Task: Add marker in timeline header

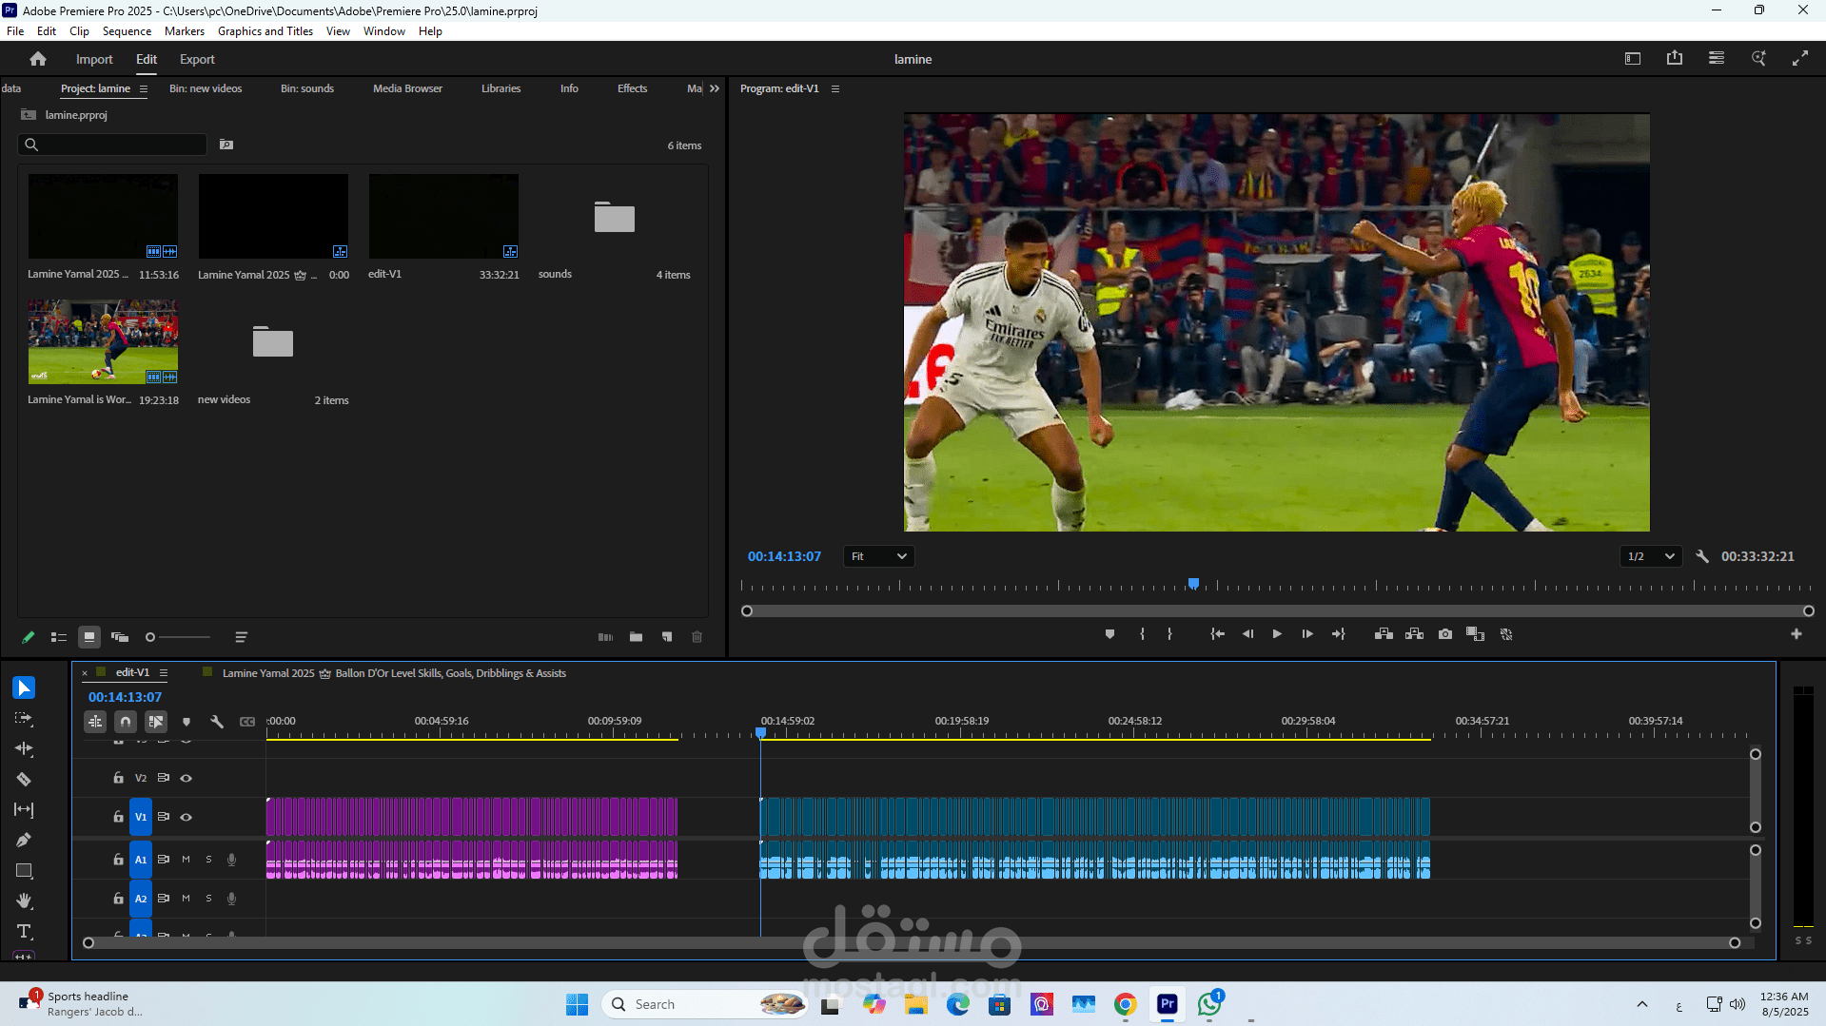Action: [187, 722]
